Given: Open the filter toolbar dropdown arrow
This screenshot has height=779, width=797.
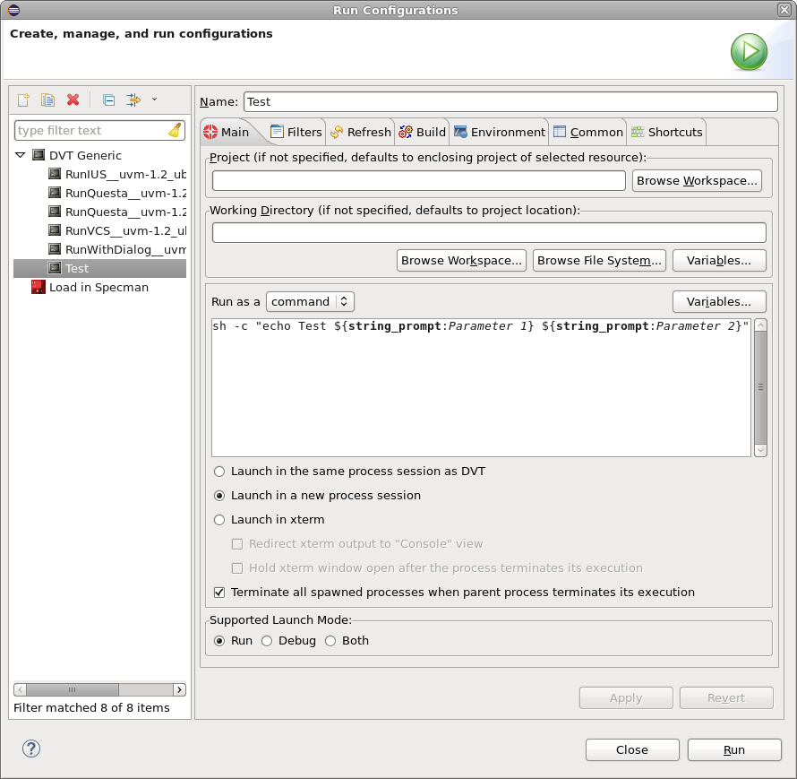Looking at the screenshot, I should click(x=154, y=100).
